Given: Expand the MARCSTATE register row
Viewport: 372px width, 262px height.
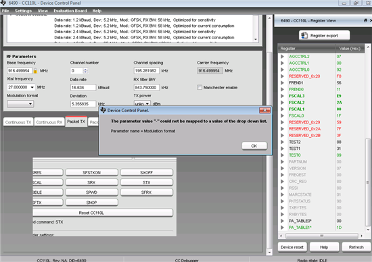Looking at the screenshot, I should pyautogui.click(x=282, y=194).
